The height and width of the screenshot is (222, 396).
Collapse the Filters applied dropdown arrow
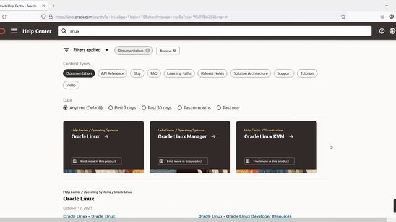pyautogui.click(x=107, y=50)
